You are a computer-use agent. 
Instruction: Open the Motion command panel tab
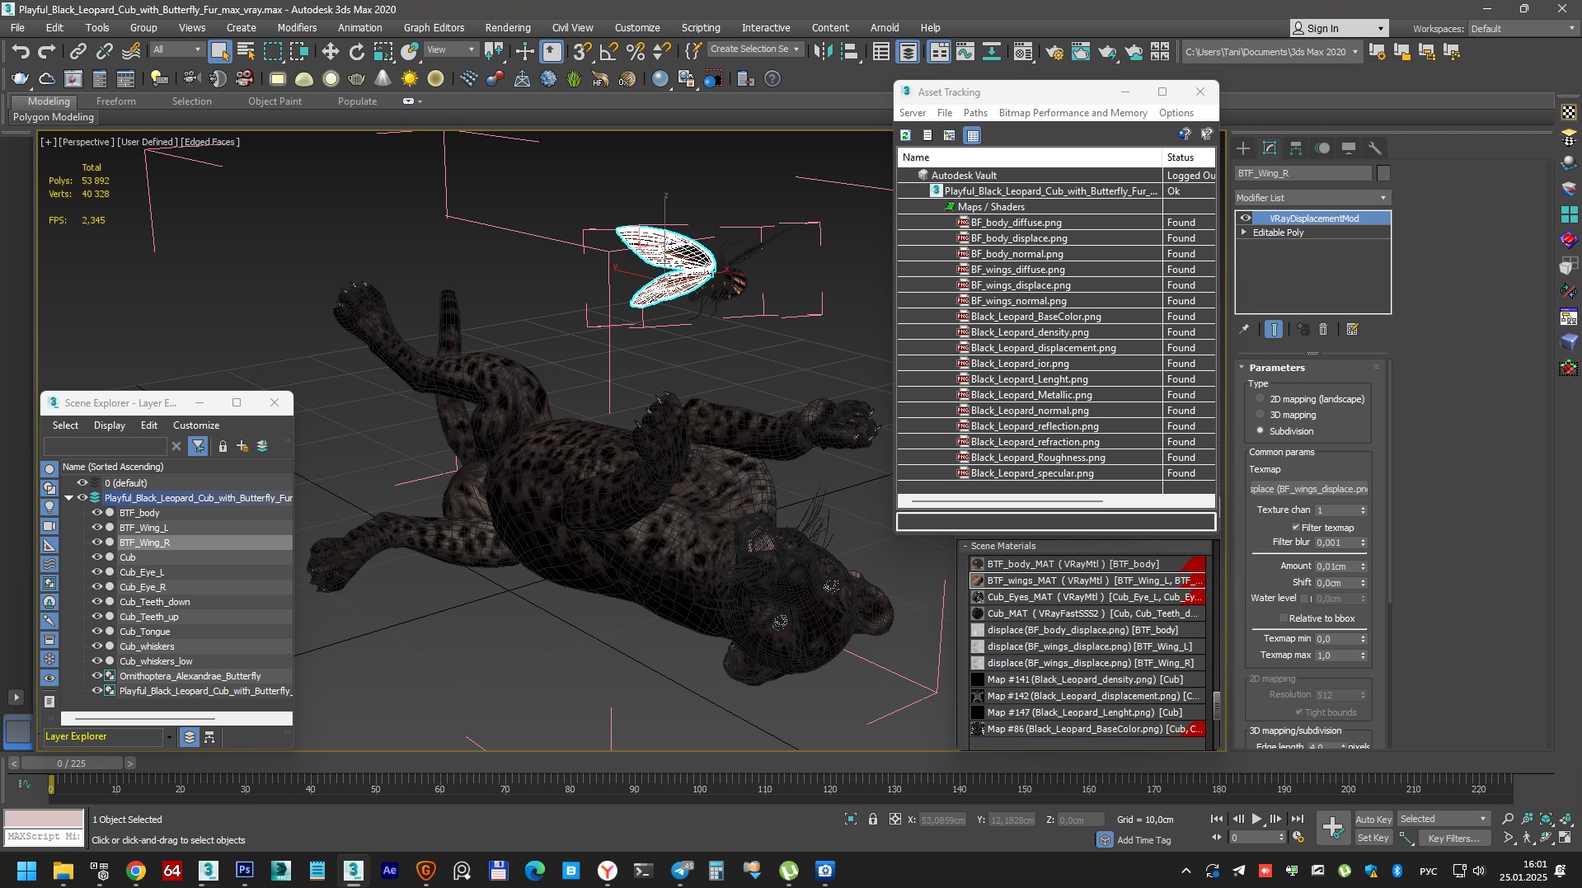(x=1322, y=148)
